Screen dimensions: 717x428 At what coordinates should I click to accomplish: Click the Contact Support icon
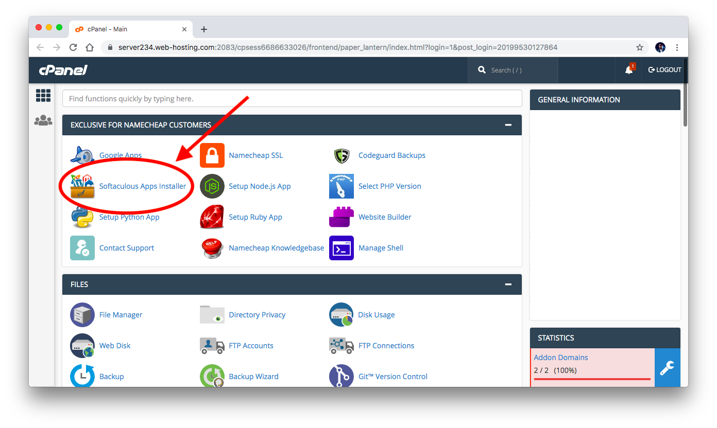pyautogui.click(x=82, y=248)
